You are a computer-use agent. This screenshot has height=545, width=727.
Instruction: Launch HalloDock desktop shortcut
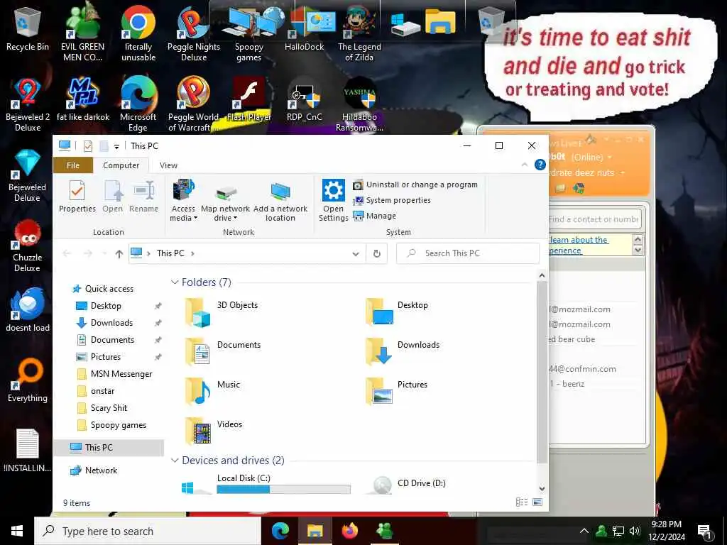pyautogui.click(x=304, y=28)
